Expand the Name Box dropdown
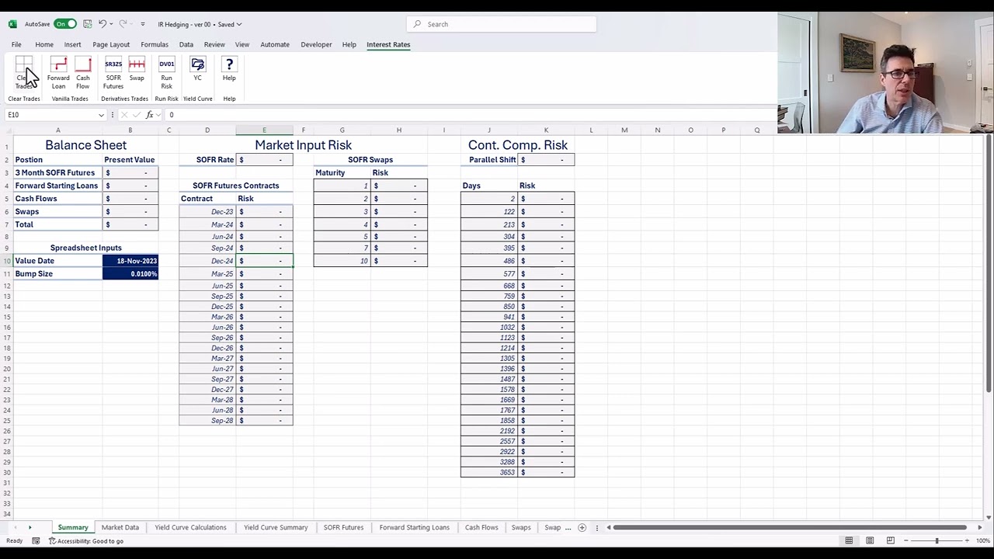994x559 pixels. pos(101,115)
